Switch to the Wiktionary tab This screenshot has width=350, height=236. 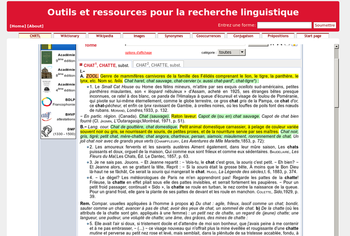point(69,36)
